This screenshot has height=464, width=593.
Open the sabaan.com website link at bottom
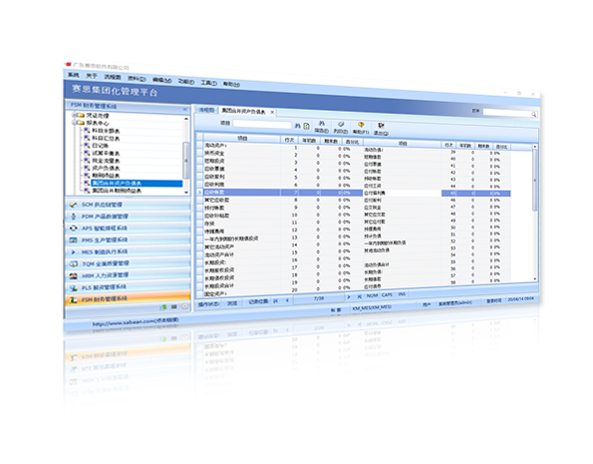coord(136,322)
